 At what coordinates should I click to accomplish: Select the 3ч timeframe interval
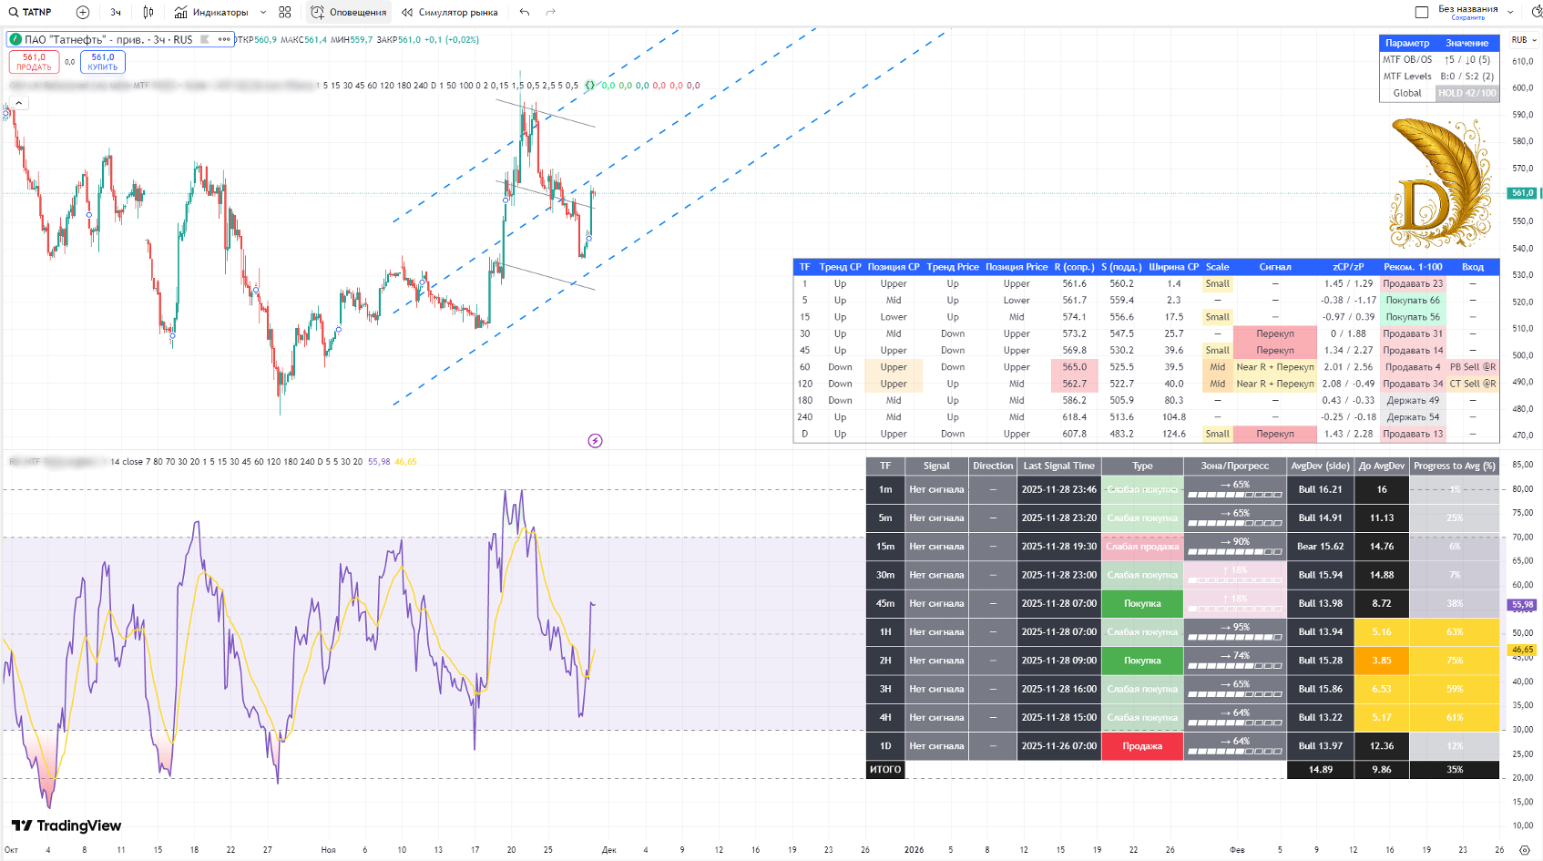pyautogui.click(x=116, y=12)
